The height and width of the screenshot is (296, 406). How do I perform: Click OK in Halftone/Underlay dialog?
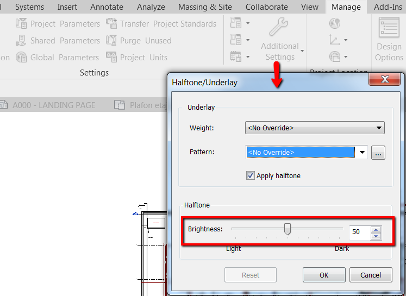324,275
